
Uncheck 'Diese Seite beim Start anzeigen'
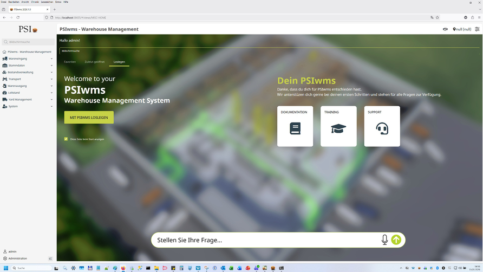(x=66, y=139)
